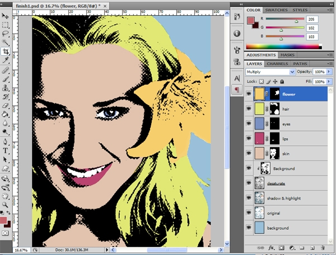The height and width of the screenshot is (255, 336).
Task: Select the Paint Bucket tool
Action: point(5,114)
